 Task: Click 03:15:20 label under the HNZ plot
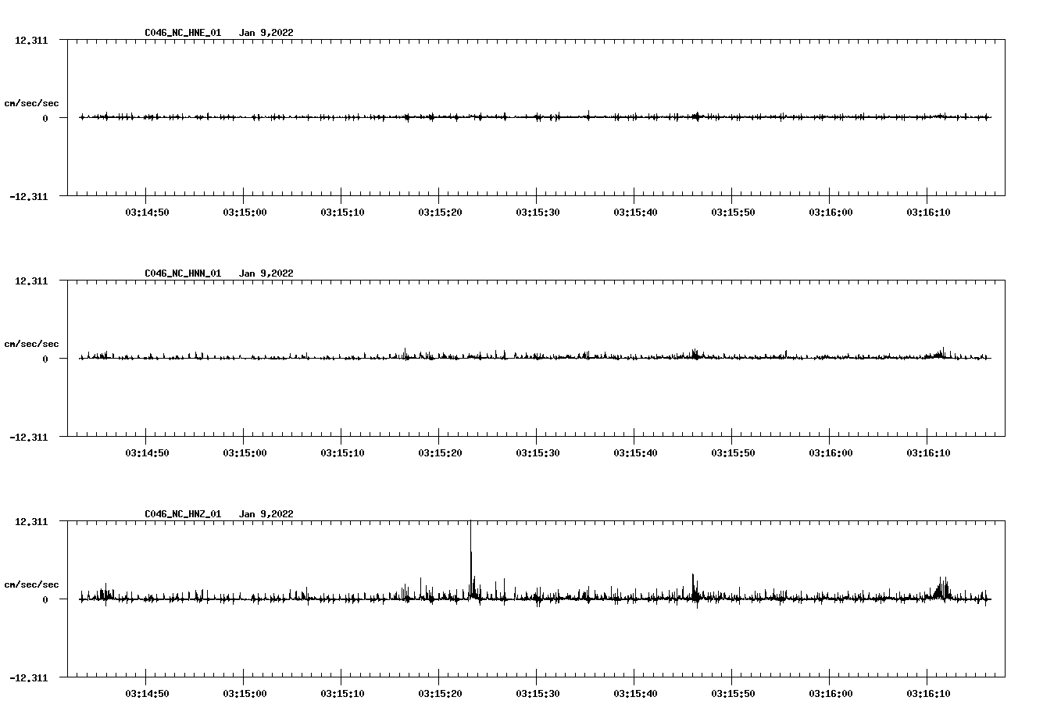pos(439,694)
